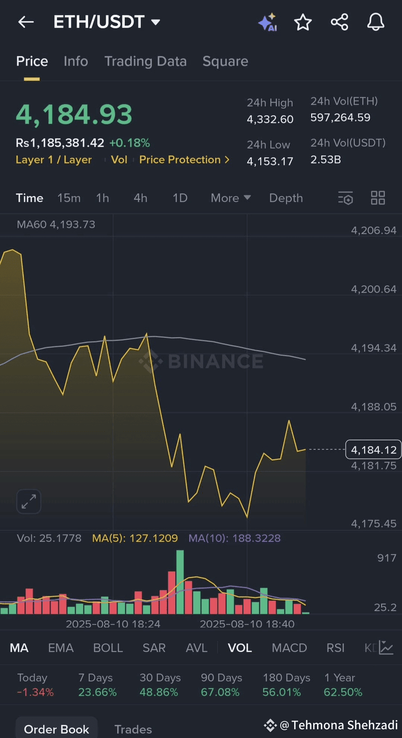Tap the Vol tag link
The image size is (402, 738).
point(119,160)
